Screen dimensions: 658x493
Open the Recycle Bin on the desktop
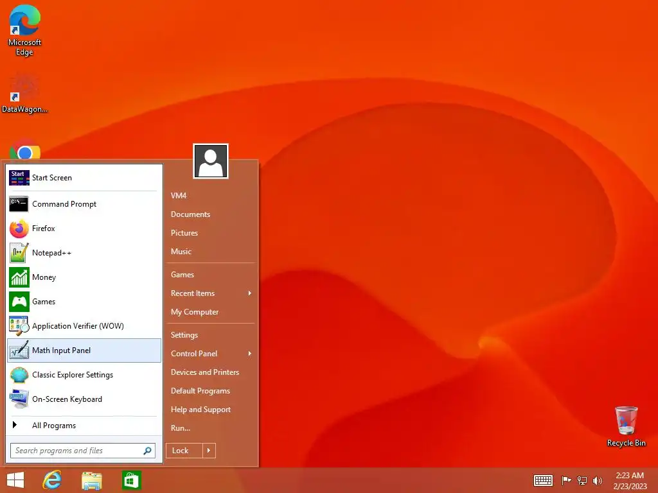point(626,426)
